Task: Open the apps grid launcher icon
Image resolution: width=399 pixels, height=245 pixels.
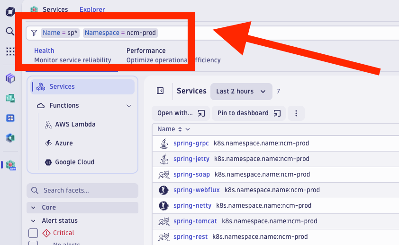Action: click(10, 51)
